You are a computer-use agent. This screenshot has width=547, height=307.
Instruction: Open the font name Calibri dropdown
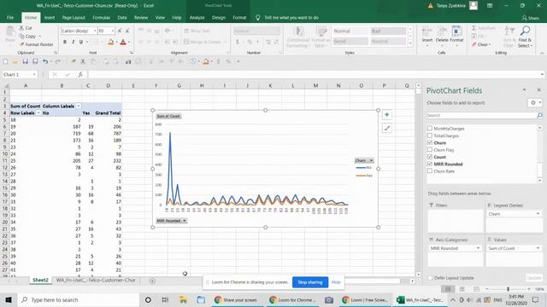(95, 31)
